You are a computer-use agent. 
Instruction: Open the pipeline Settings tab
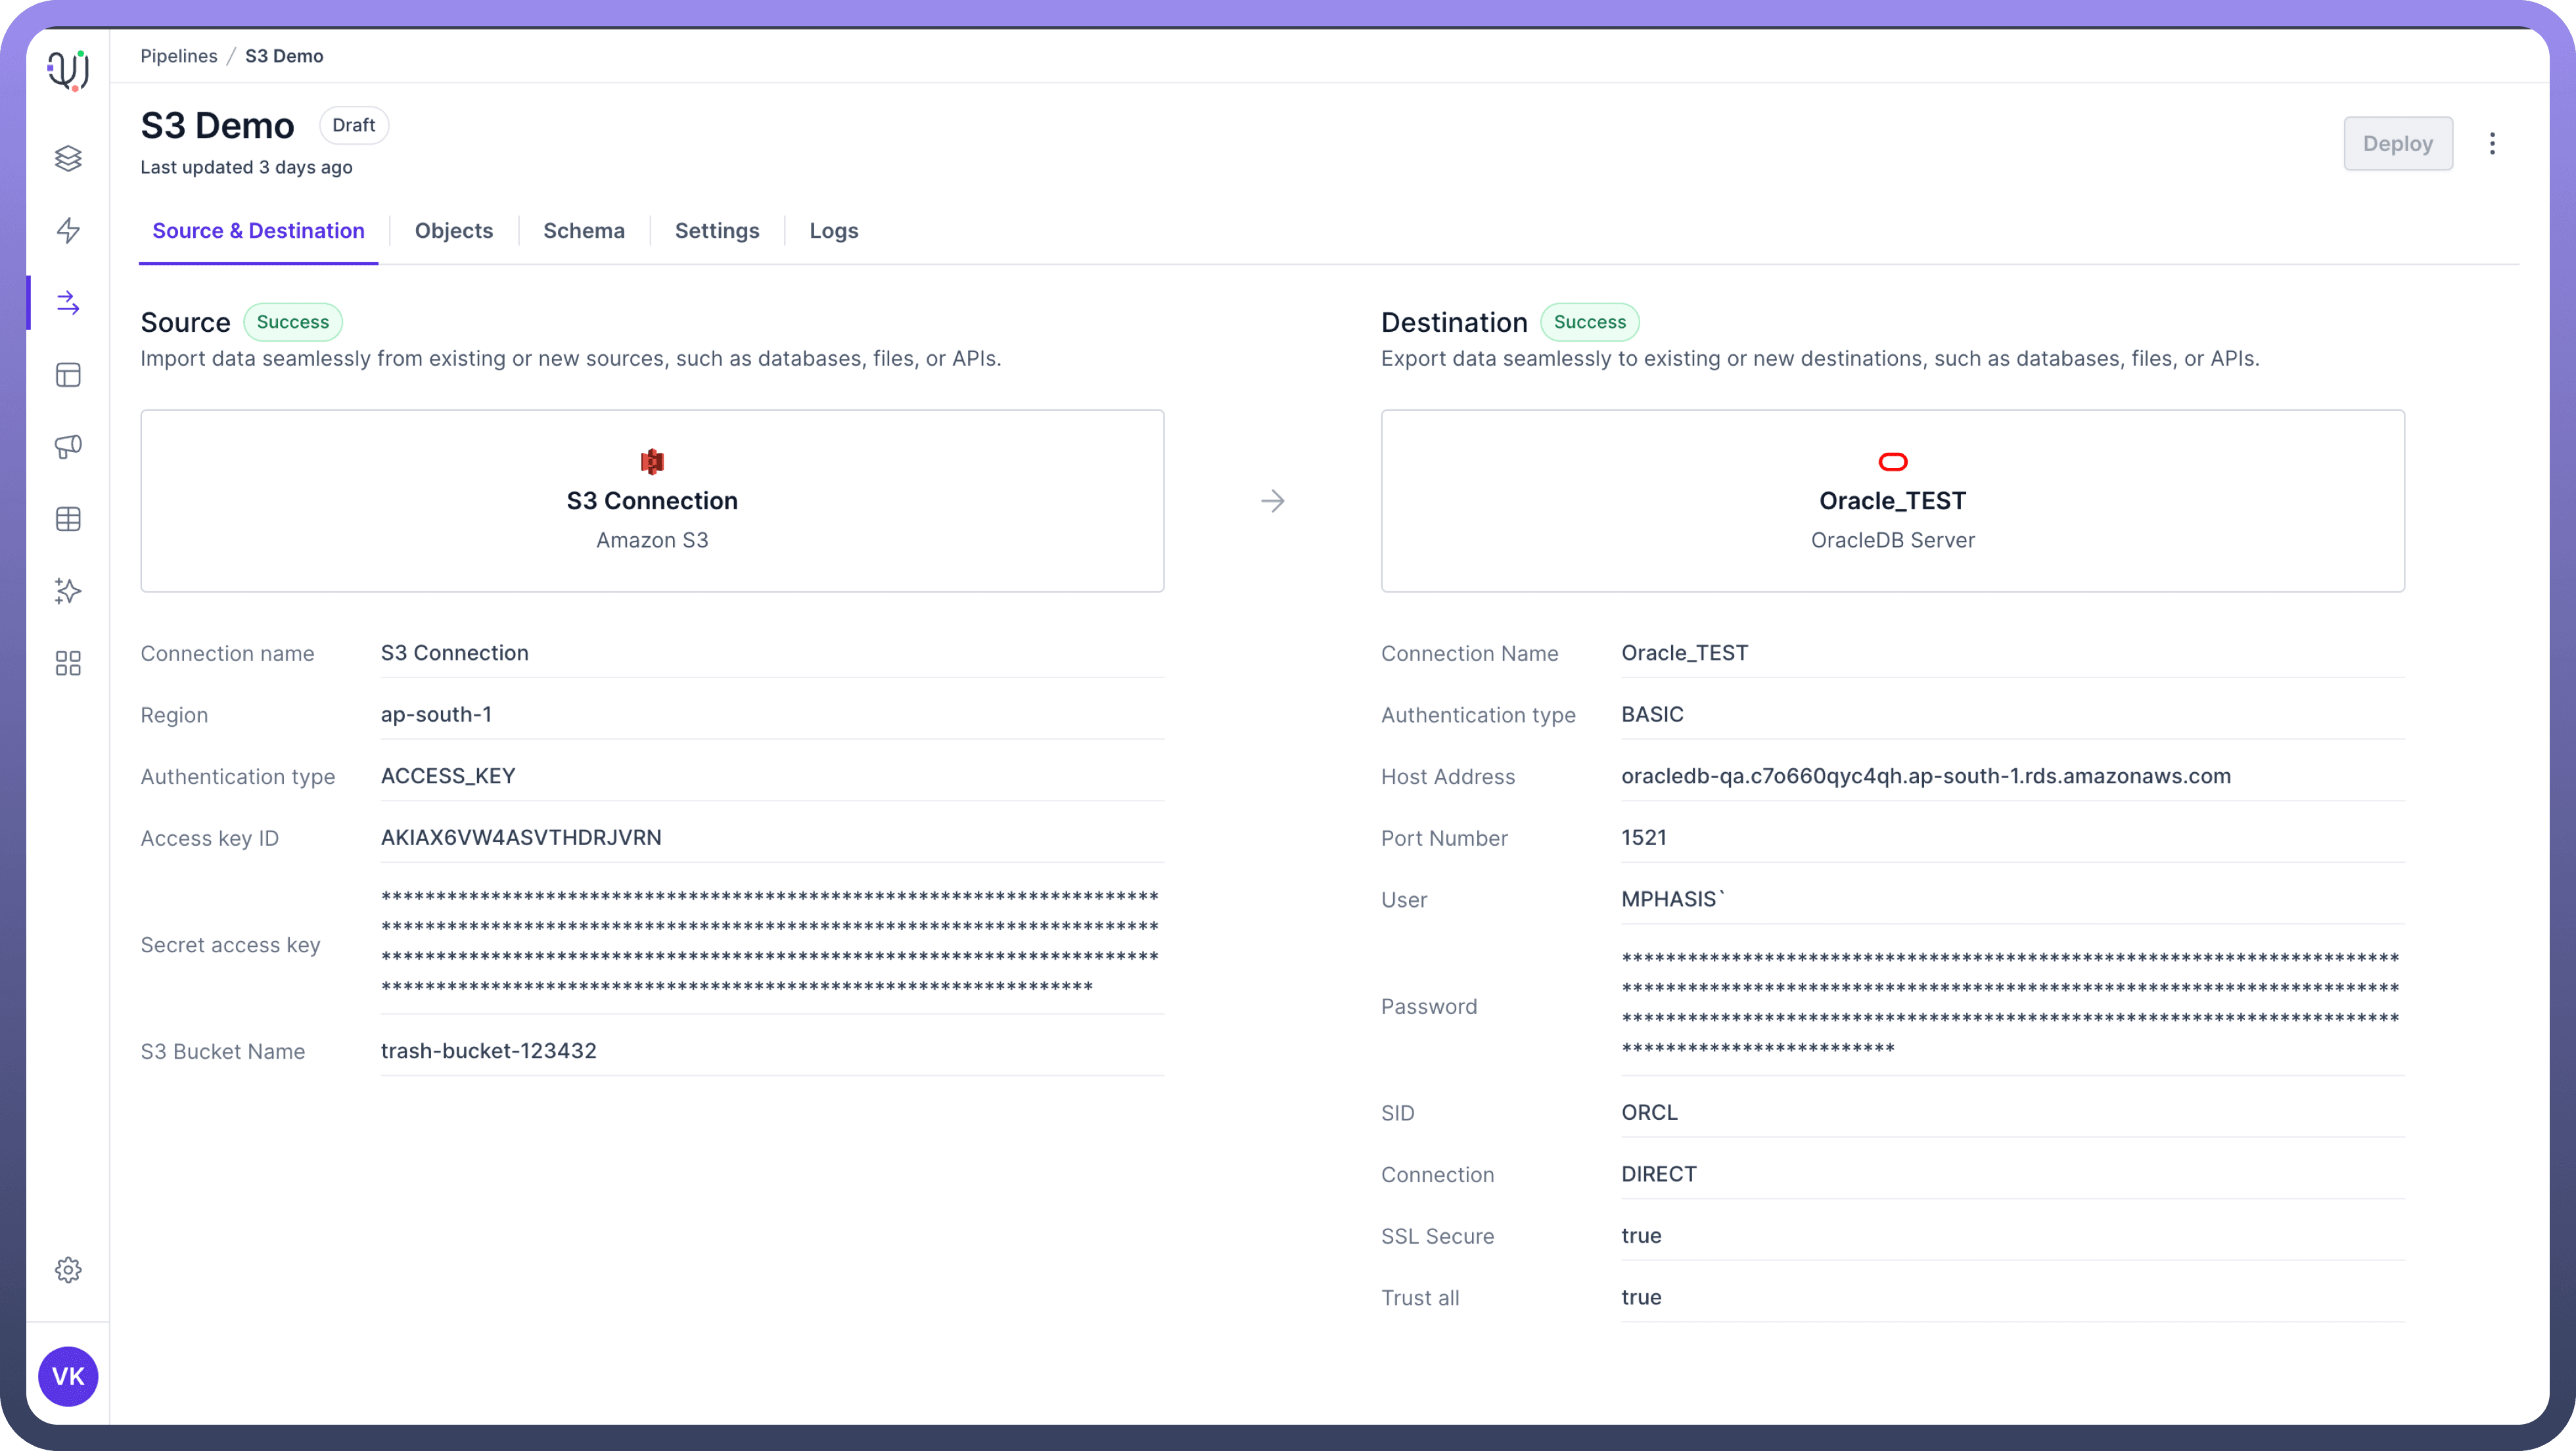pos(717,231)
